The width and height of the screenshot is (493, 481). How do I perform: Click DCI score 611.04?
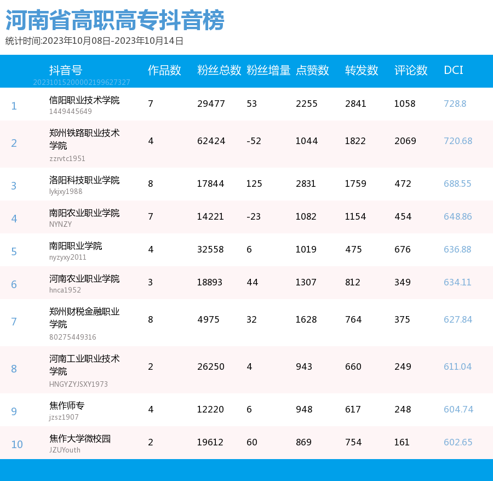458,367
